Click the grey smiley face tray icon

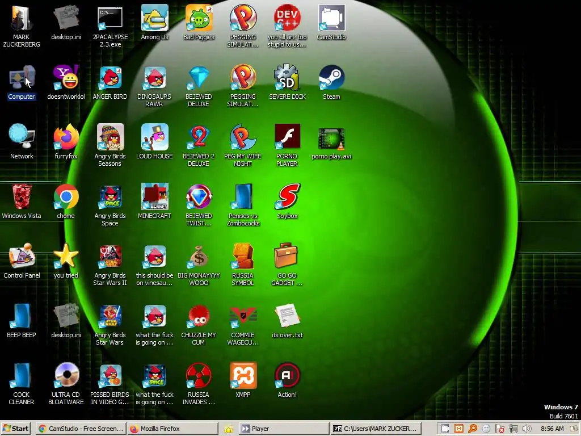486,429
